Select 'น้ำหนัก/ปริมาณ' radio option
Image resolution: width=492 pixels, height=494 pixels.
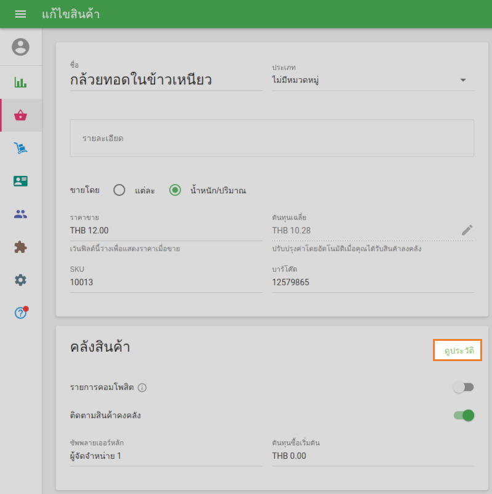(175, 190)
